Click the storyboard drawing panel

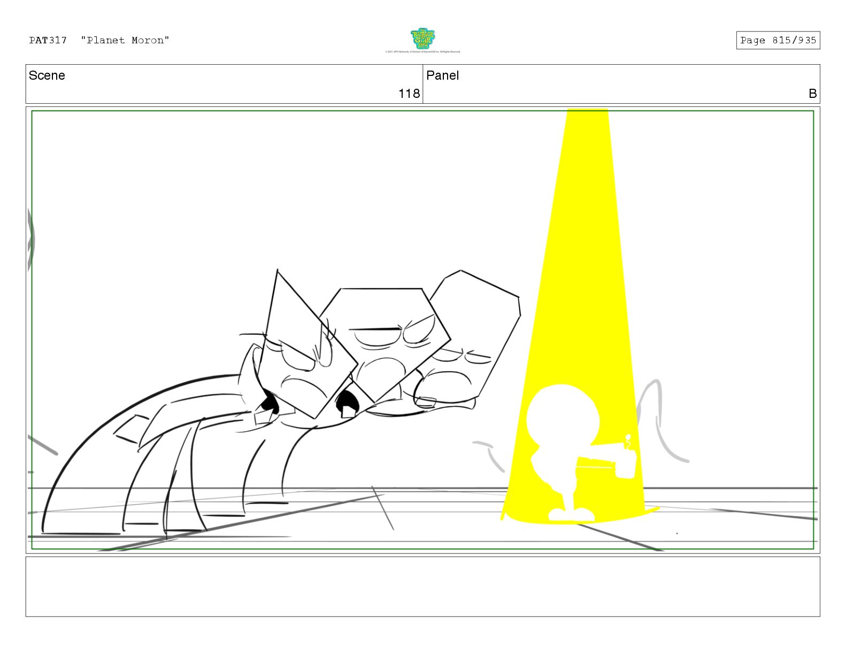coord(422,330)
